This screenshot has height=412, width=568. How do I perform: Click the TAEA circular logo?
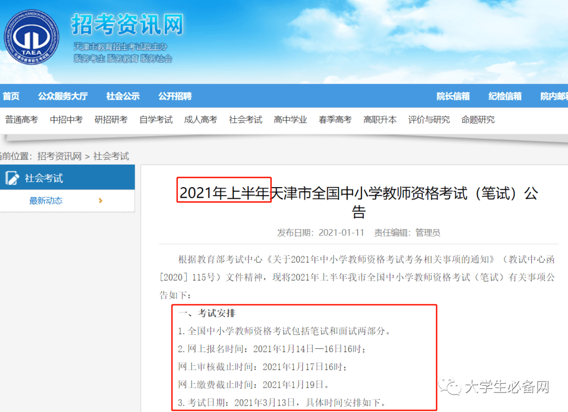click(x=31, y=37)
